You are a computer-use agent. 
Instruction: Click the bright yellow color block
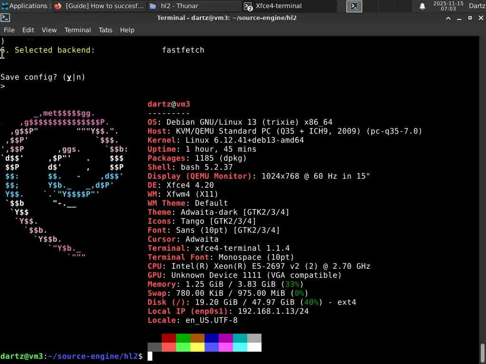(197, 347)
